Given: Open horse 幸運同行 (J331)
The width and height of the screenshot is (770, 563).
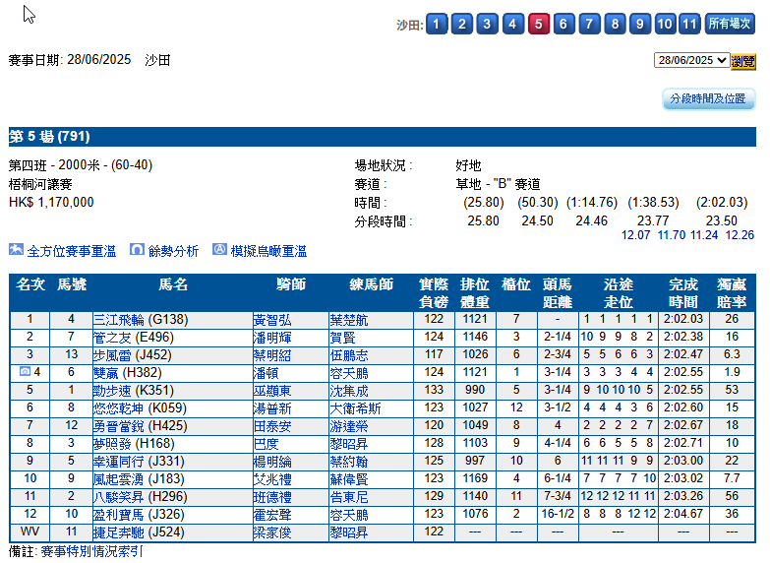Looking at the screenshot, I should (x=139, y=462).
